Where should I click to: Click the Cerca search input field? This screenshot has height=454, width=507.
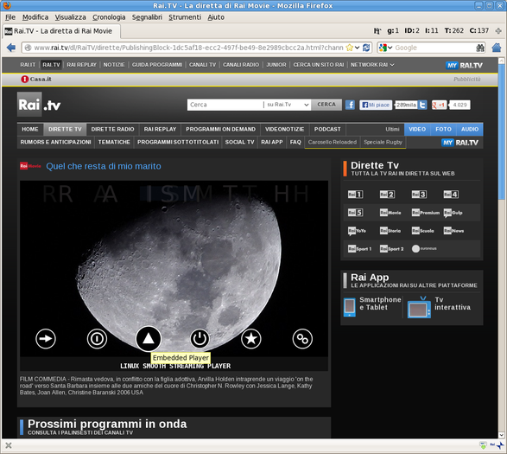coord(225,105)
